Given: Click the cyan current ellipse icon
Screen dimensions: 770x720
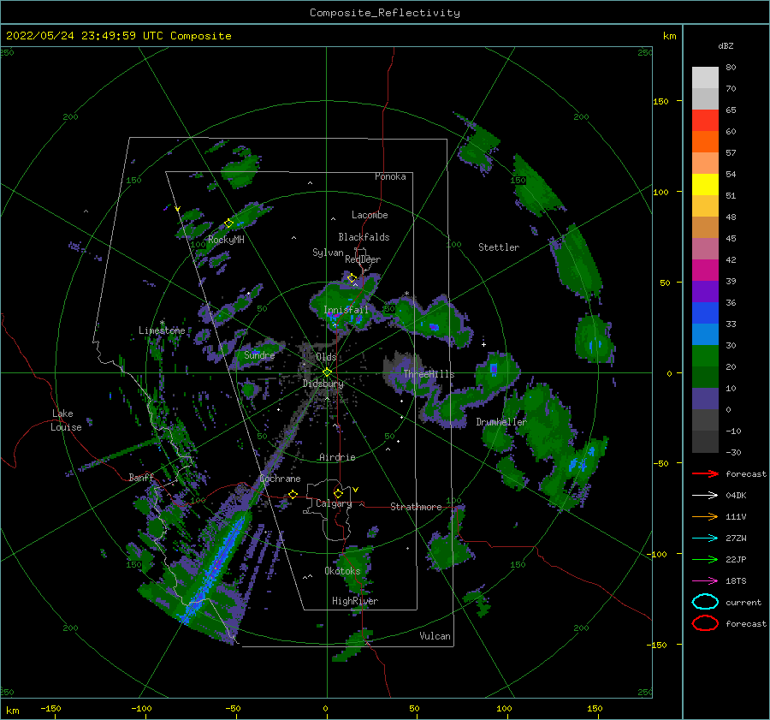Looking at the screenshot, I should click(705, 602).
